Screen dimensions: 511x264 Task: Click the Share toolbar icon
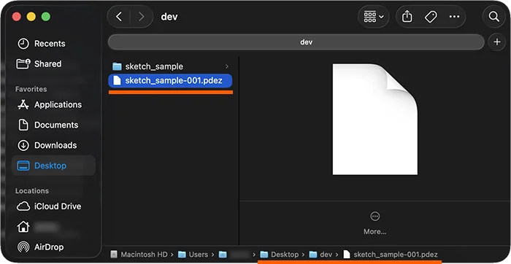pos(407,17)
